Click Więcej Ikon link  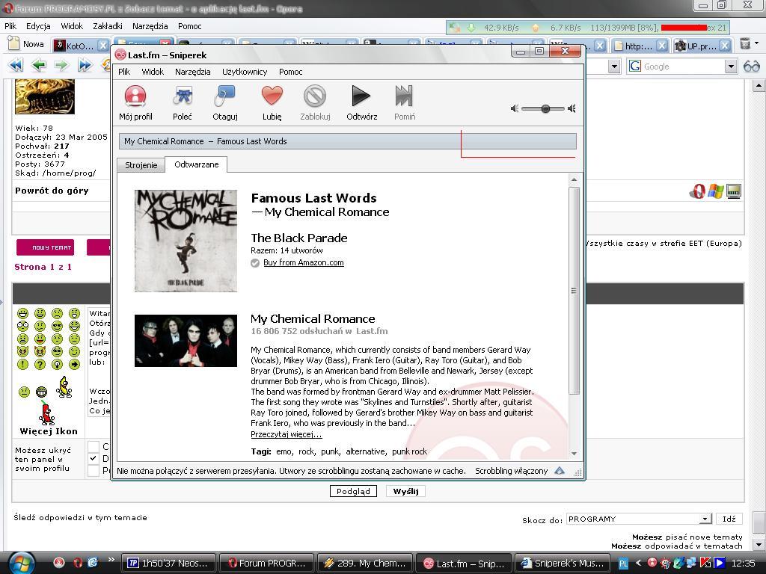pos(49,431)
